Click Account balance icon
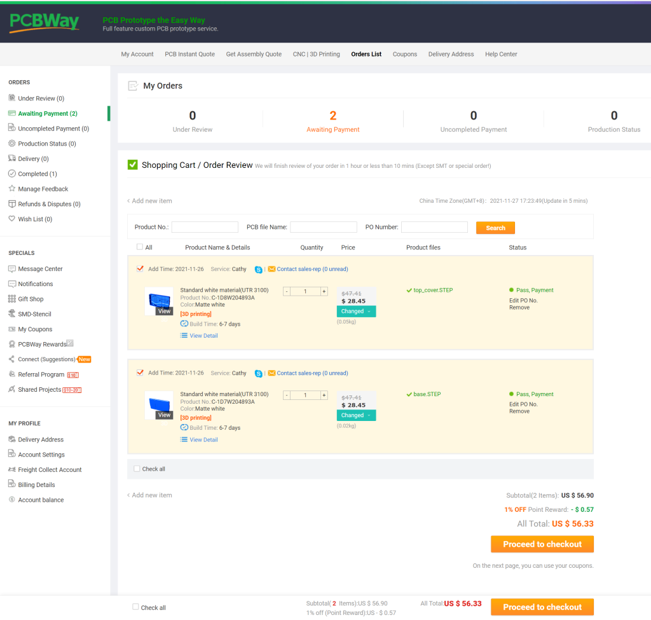 coord(12,500)
